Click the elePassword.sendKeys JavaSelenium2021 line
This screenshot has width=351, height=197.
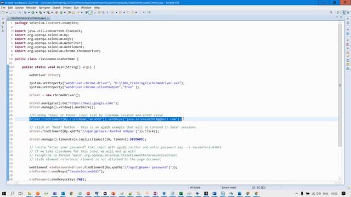pos(67,171)
